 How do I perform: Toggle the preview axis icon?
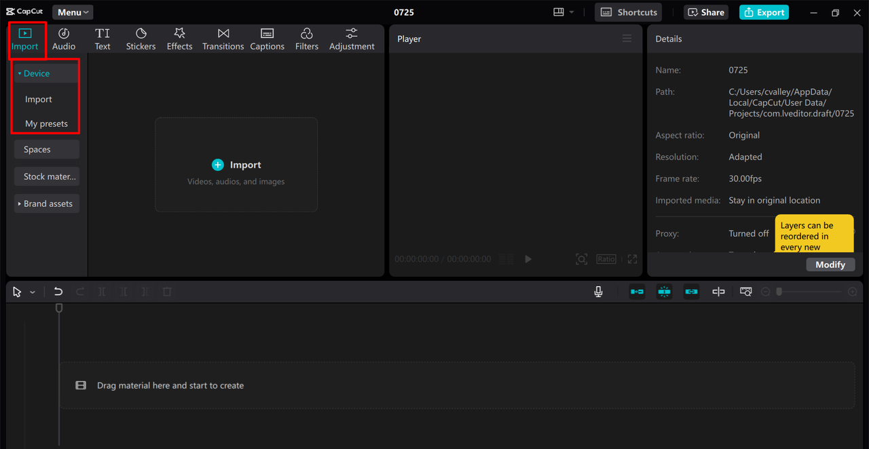click(x=718, y=292)
